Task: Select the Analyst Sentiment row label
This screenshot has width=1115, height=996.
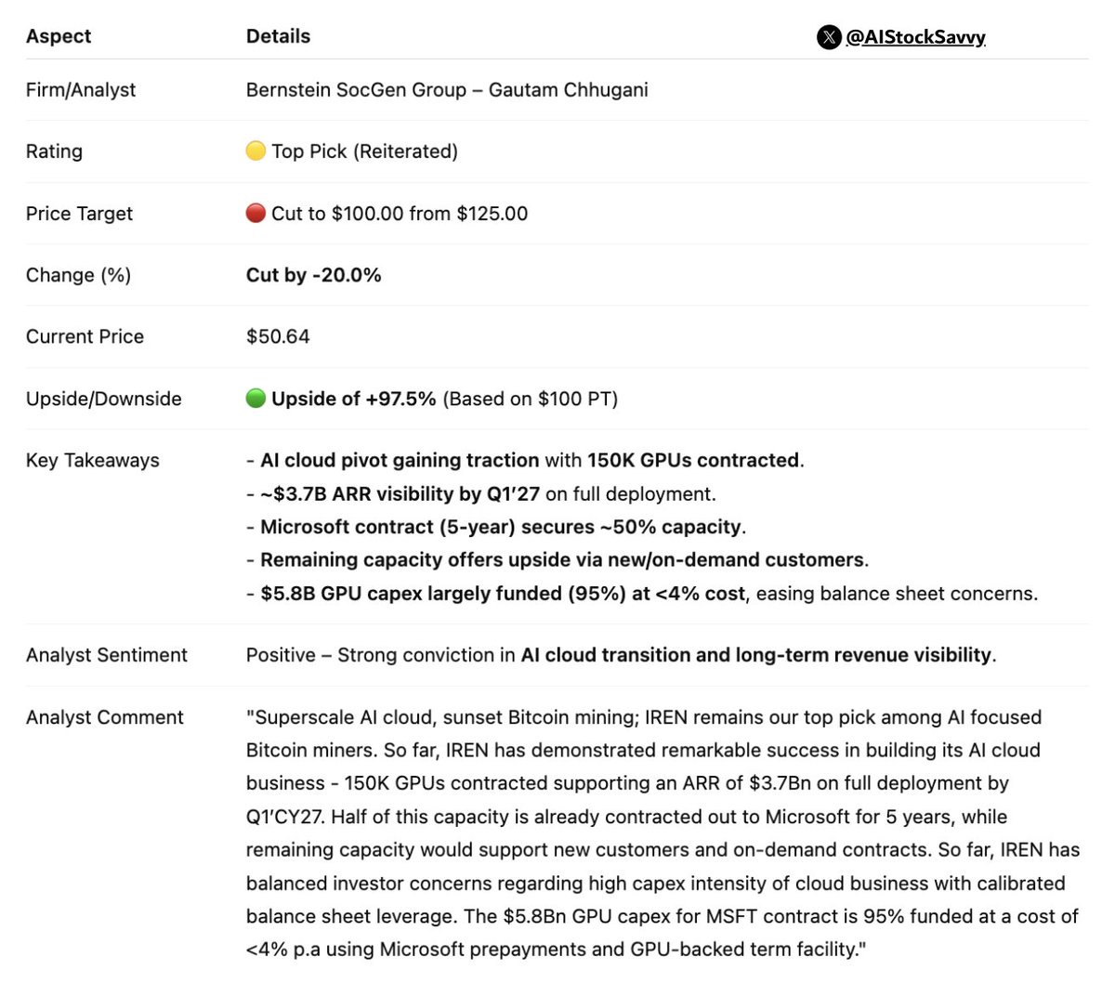Action: pos(106,655)
